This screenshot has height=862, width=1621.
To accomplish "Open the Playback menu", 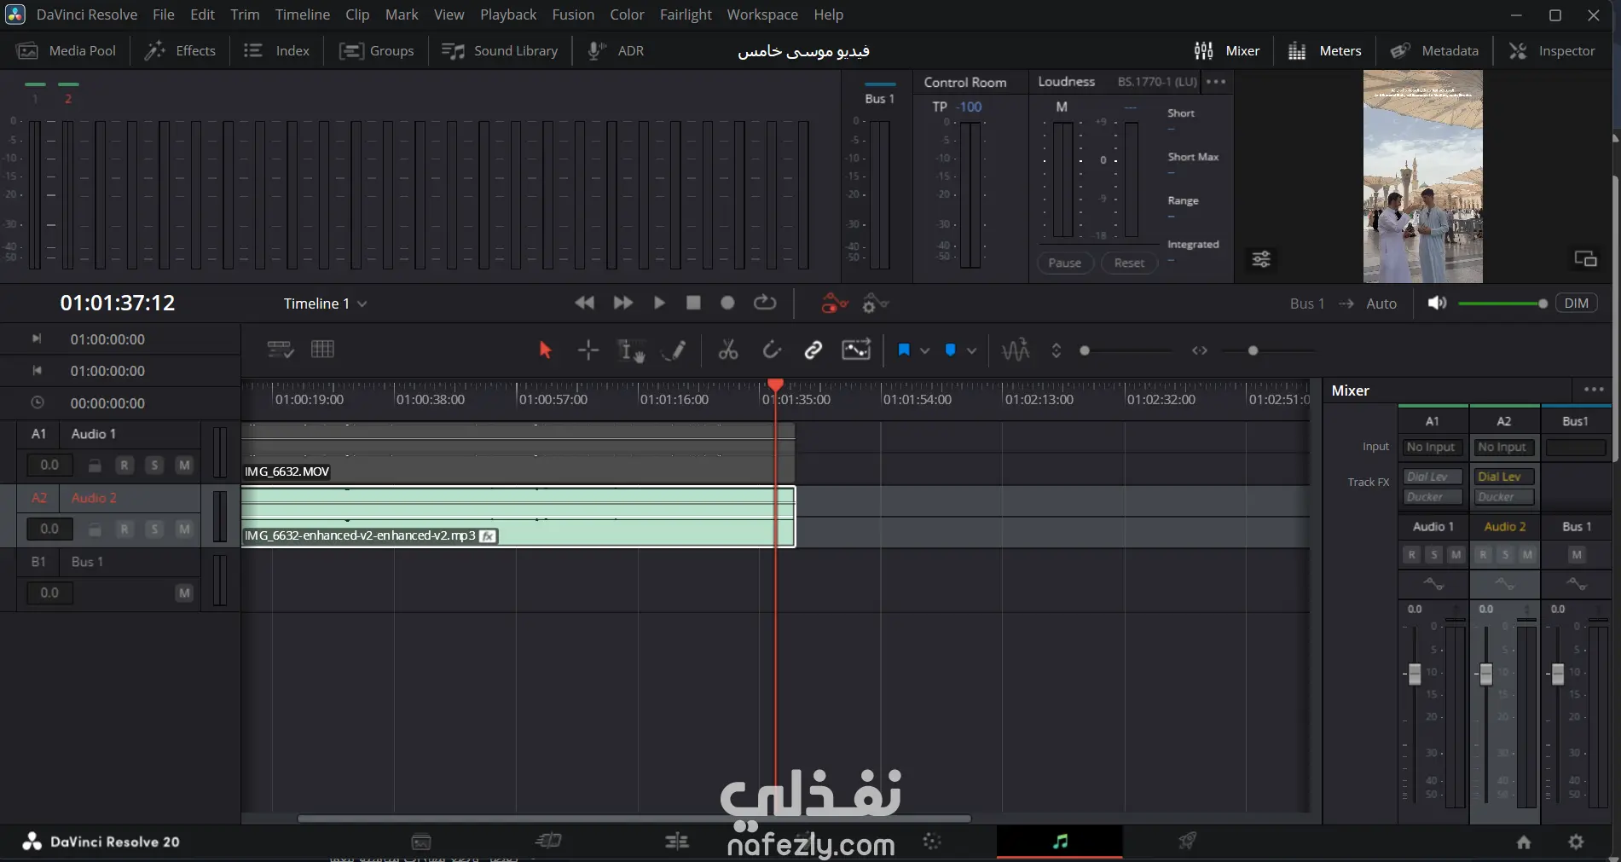I will pos(508,14).
